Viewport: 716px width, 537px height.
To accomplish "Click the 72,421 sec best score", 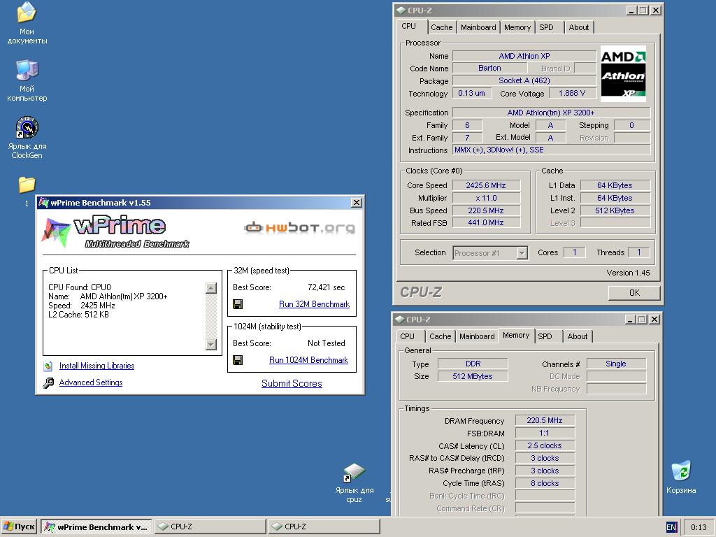I will pyautogui.click(x=326, y=287).
